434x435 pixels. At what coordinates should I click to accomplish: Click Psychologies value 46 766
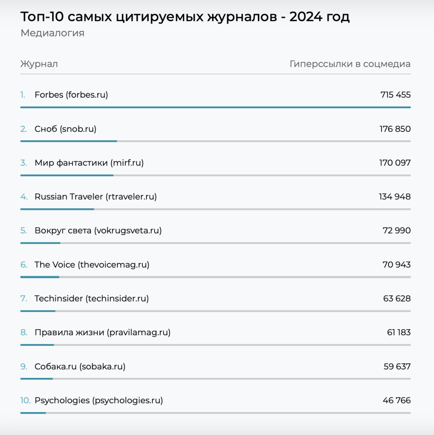[x=397, y=400]
